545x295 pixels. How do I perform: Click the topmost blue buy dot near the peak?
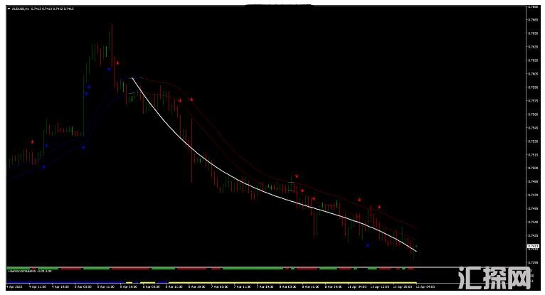coord(109,69)
